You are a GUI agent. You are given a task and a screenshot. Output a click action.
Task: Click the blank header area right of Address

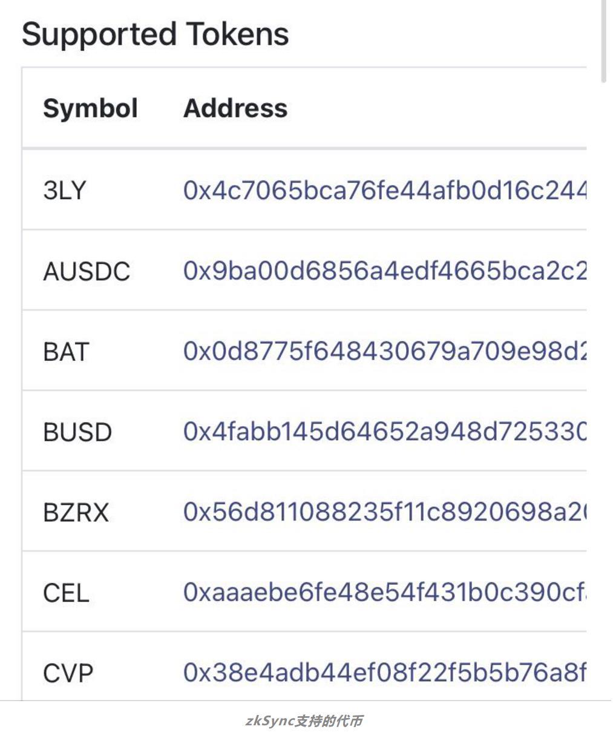click(x=436, y=108)
